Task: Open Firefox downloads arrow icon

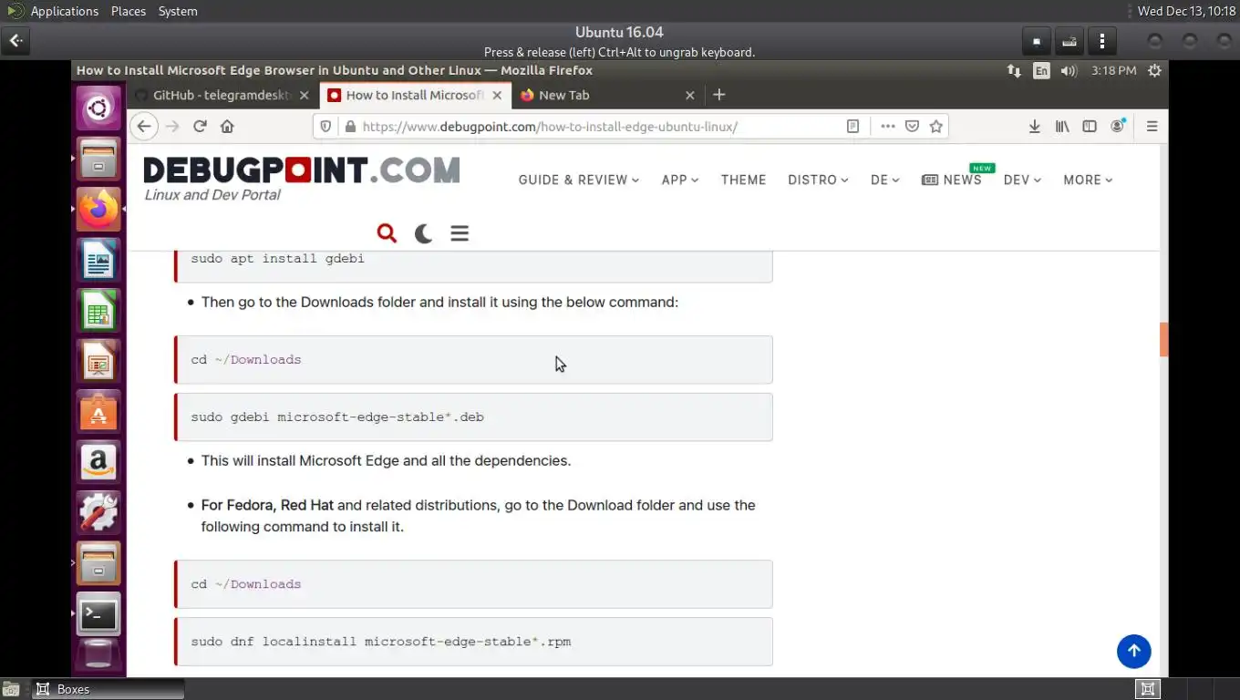Action: (1034, 127)
